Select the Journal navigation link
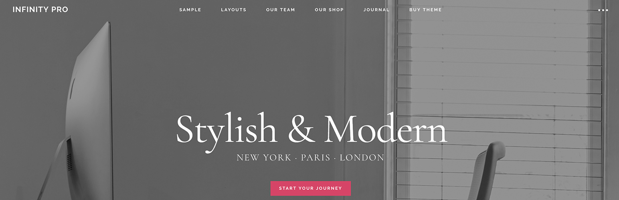The width and height of the screenshot is (619, 200). pyautogui.click(x=376, y=10)
